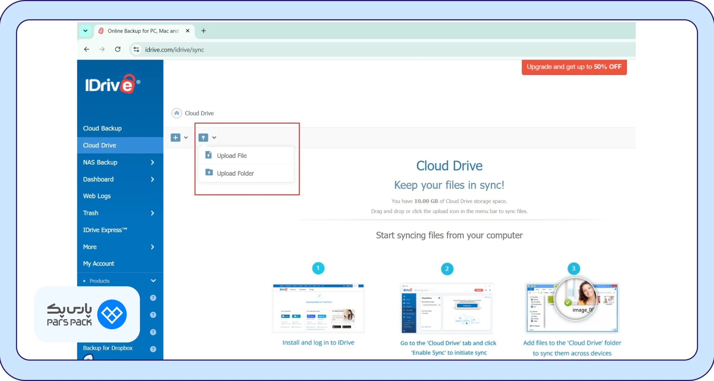Click the Start syncing files from your computer heading
Image resolution: width=714 pixels, height=381 pixels.
point(449,235)
